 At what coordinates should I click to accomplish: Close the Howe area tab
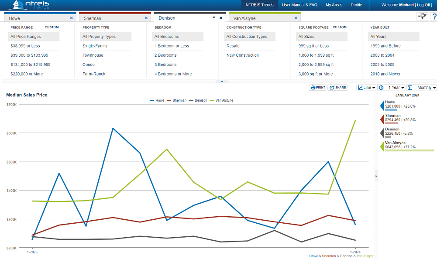coord(71,18)
